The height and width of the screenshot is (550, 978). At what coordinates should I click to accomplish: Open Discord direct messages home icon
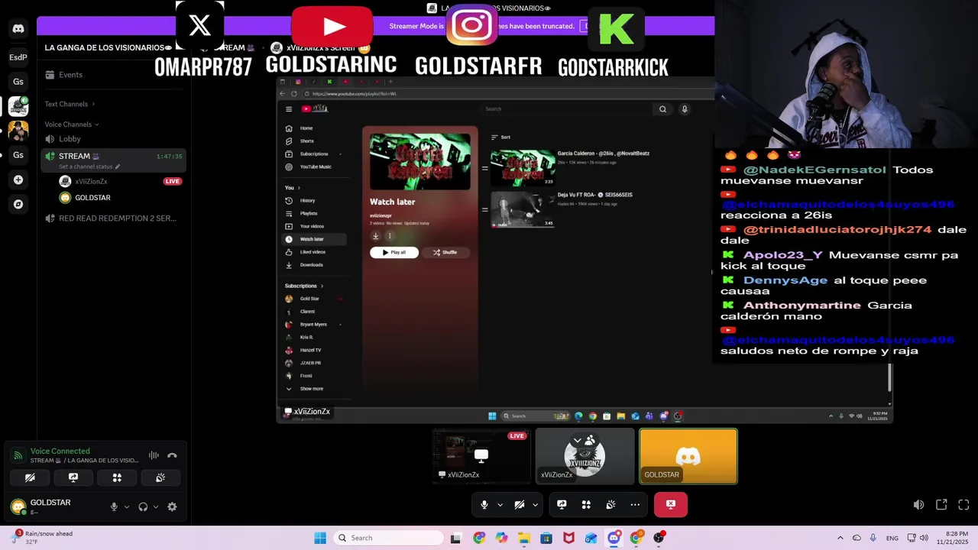18,29
